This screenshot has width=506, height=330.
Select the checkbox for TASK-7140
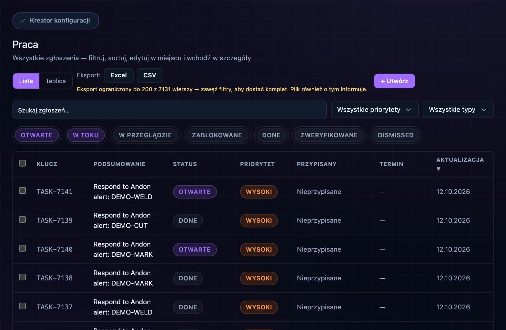coord(23,248)
